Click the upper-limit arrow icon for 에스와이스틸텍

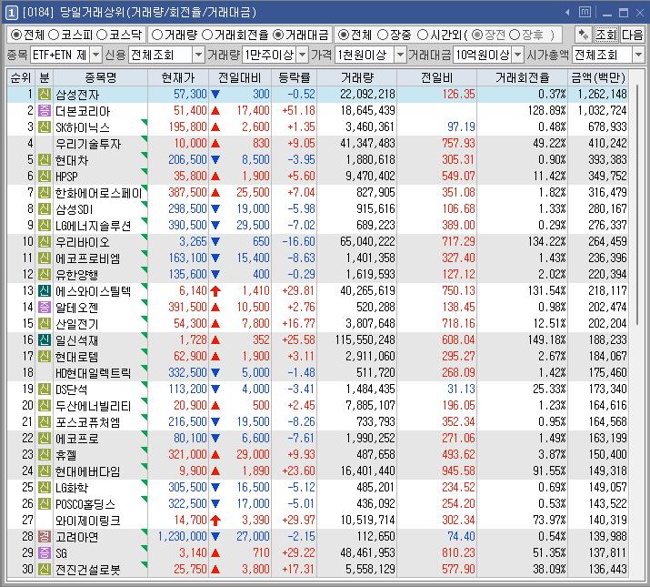(x=215, y=290)
